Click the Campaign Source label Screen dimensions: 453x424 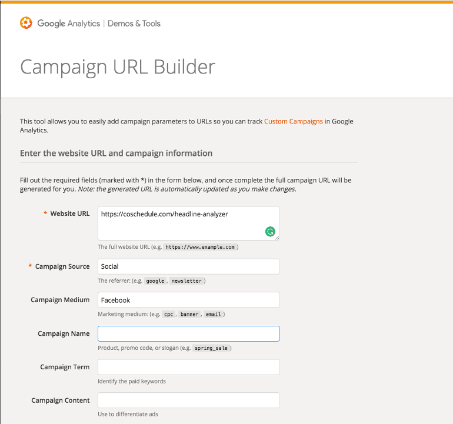(62, 266)
